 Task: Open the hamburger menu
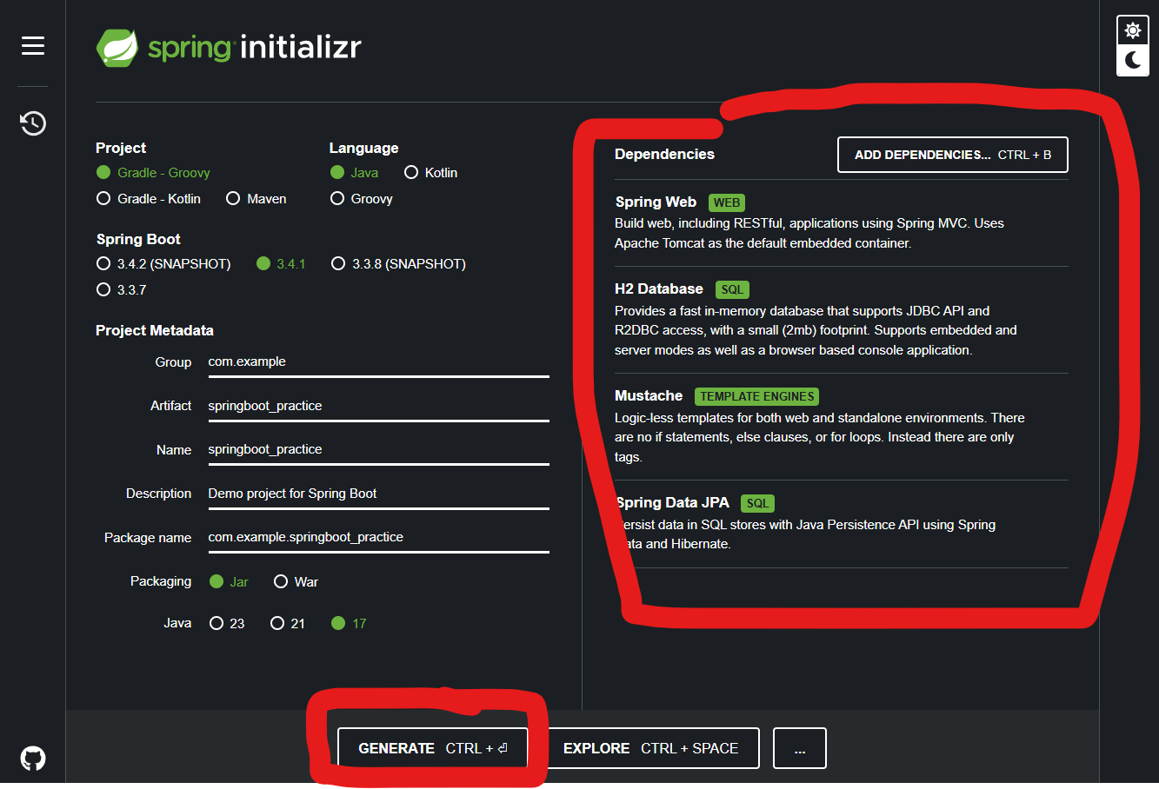(33, 45)
